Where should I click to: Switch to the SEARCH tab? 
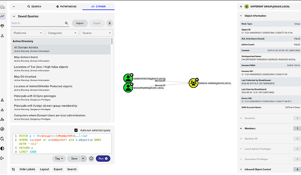point(34,6)
